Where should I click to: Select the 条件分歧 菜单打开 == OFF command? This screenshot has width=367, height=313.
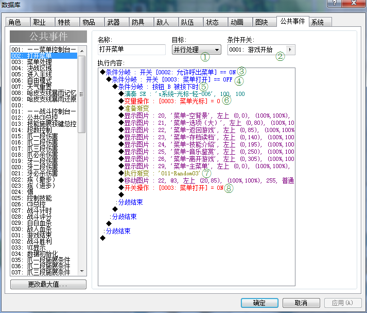pos(169,79)
